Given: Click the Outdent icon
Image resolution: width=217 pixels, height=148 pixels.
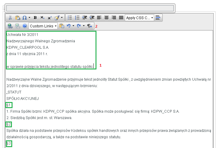Looking at the screenshot, I should point(85,18).
